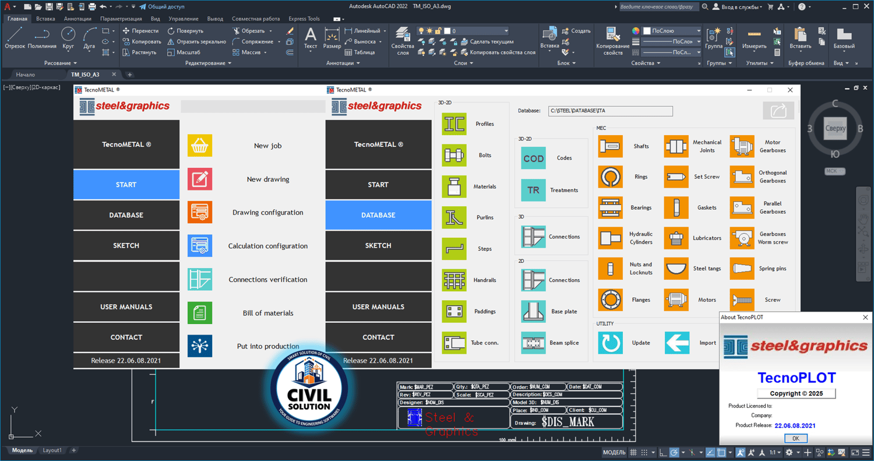874x461 pixels.
Task: Select the Circle (Круг) drawing tool
Action: point(68,38)
